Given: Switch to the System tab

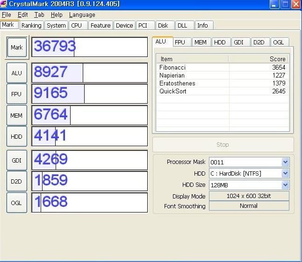Looking at the screenshot, I should click(56, 25).
